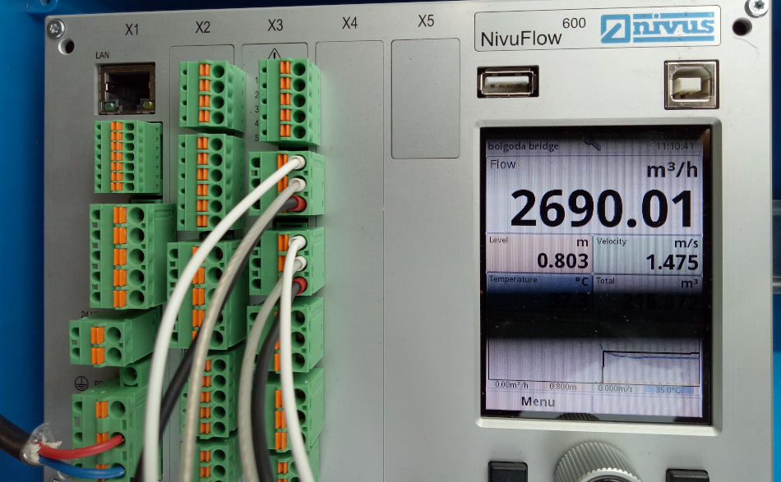781x482 pixels.
Task: Click the X1 slot label
Action: [132, 30]
